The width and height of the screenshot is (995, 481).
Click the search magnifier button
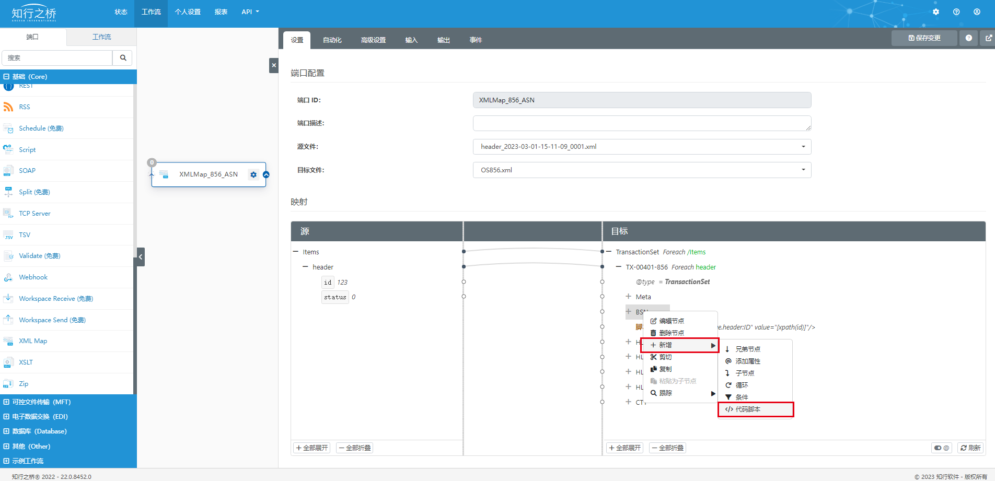click(123, 58)
